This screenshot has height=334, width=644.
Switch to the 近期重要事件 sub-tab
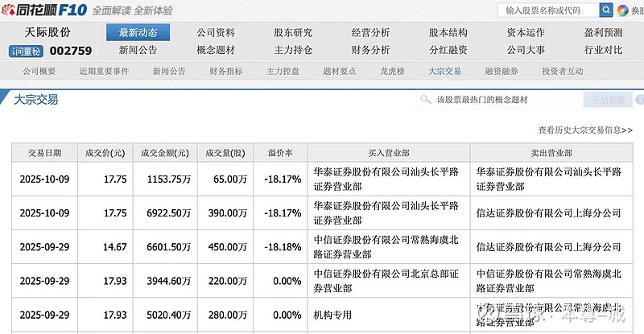104,71
